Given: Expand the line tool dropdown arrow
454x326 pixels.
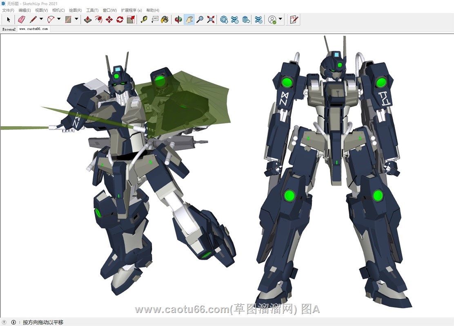Looking at the screenshot, I should 41,19.
